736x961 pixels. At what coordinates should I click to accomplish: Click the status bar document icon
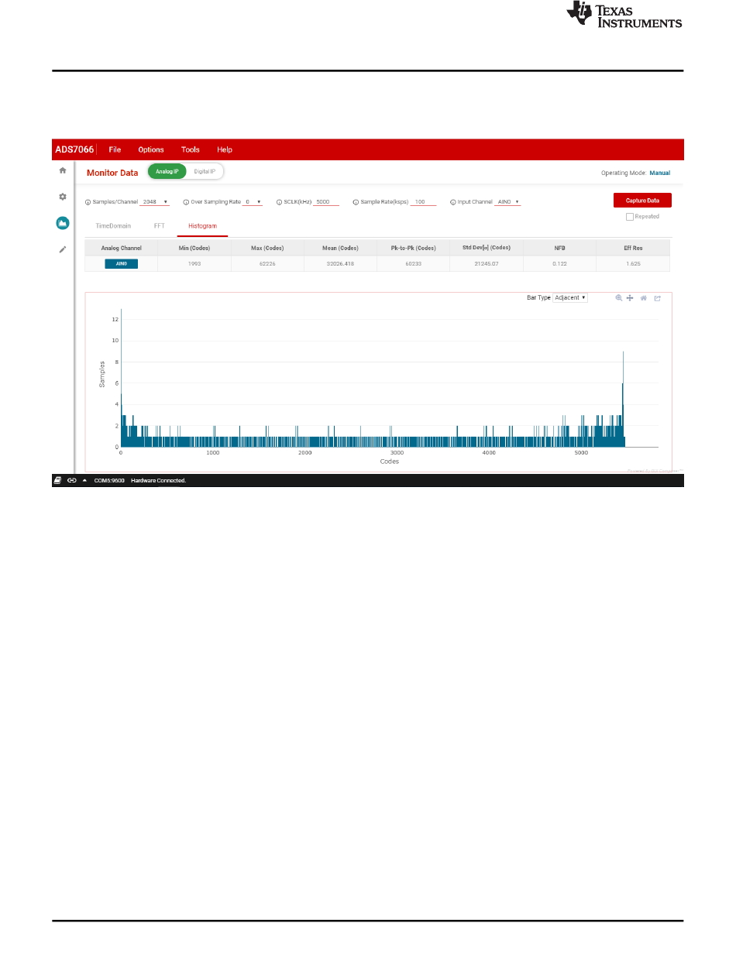click(x=57, y=480)
